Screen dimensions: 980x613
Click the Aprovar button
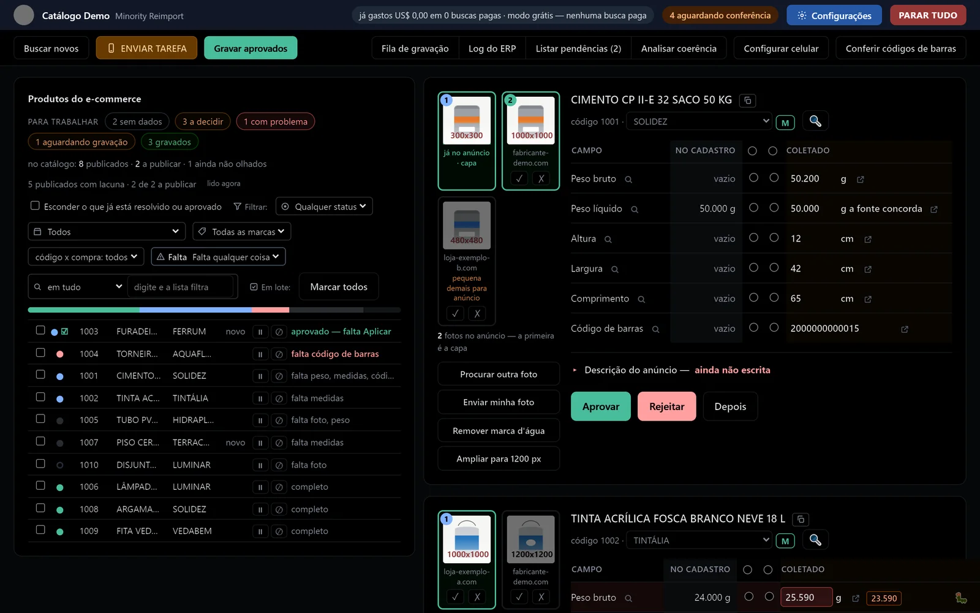coord(600,406)
